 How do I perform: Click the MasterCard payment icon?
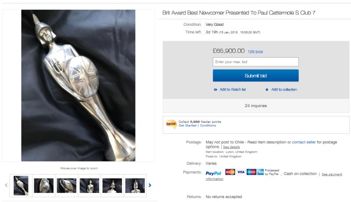(x=229, y=171)
